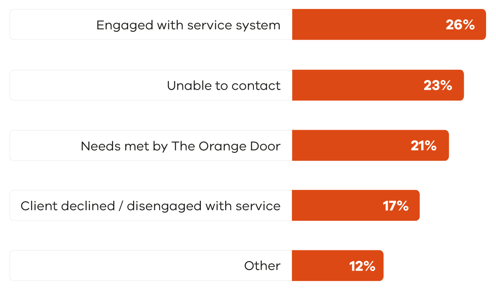This screenshot has width=496, height=290.
Task: Click white space left of "Needs met by" text
Action: click(x=43, y=145)
